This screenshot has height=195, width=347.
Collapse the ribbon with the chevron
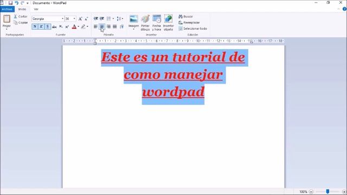click(x=338, y=9)
